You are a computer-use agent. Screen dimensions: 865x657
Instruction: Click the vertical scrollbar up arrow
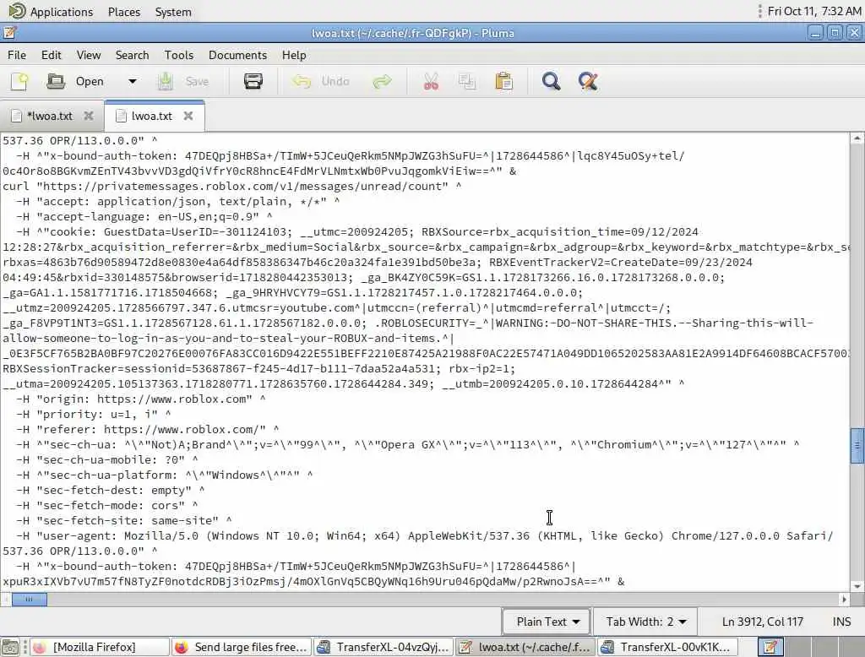coord(857,138)
